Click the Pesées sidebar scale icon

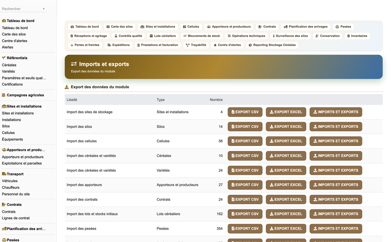coord(4,240)
